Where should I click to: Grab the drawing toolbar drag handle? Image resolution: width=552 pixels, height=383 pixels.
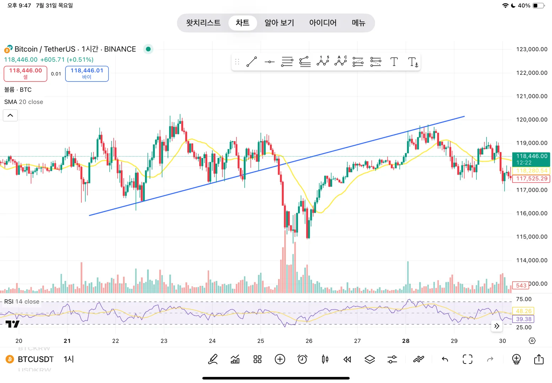237,62
